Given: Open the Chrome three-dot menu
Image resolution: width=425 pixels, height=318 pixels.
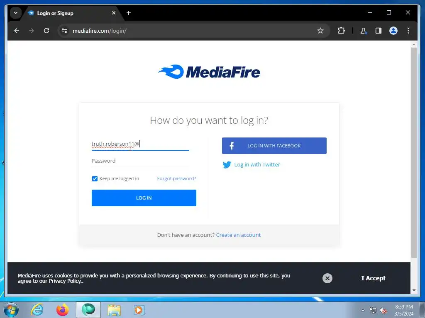Looking at the screenshot, I should pyautogui.click(x=408, y=31).
